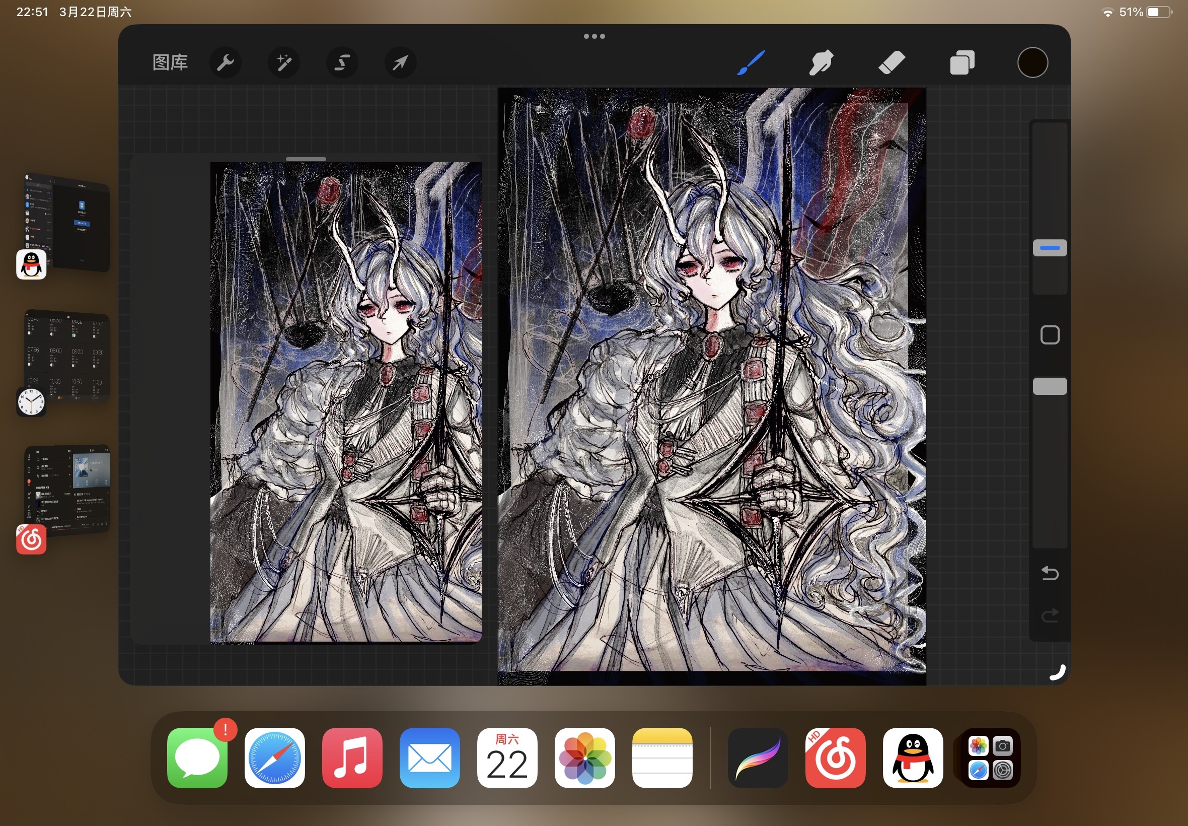The image size is (1188, 826).
Task: Open the recent apps folder in dock
Action: point(990,758)
